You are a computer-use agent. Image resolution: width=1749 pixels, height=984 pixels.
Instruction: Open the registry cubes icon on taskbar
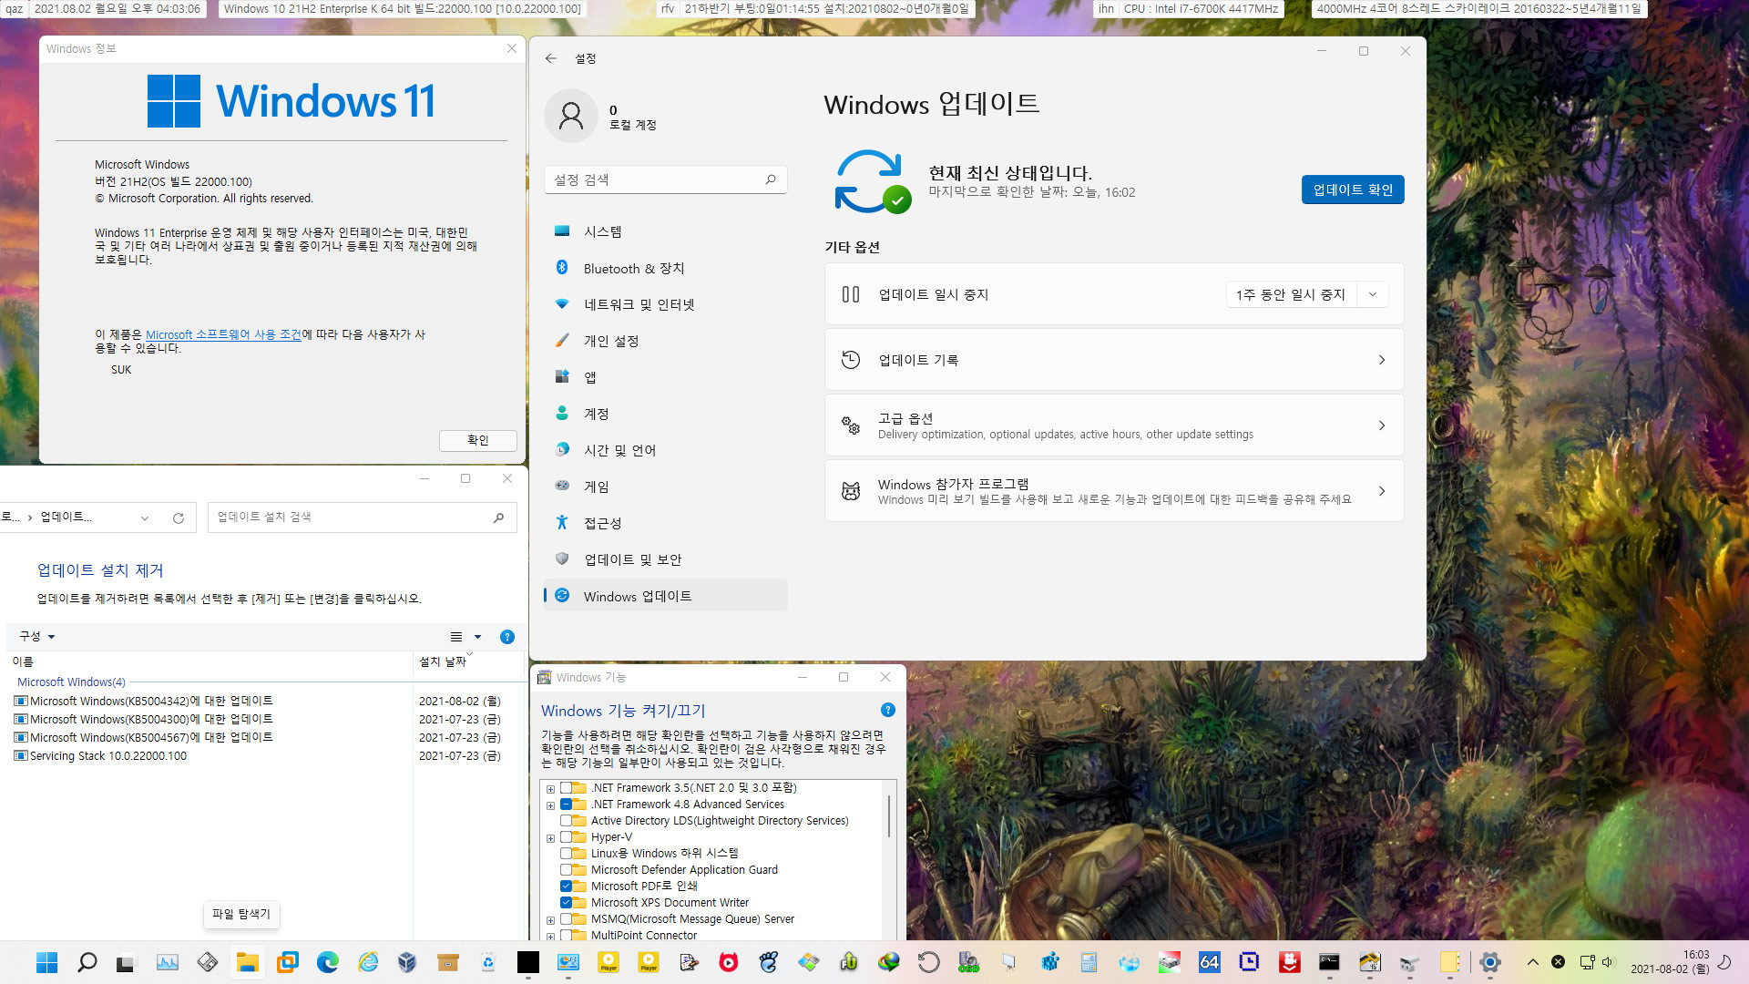1048,962
